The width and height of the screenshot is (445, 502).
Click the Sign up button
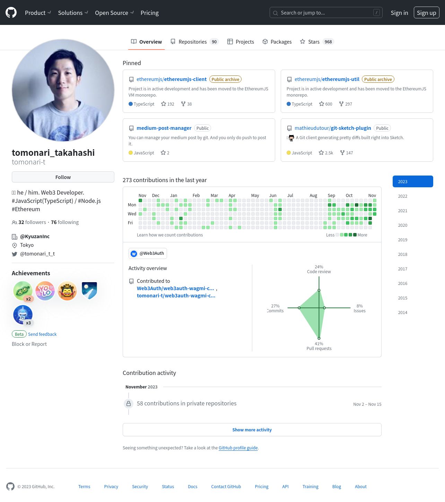[x=427, y=13]
